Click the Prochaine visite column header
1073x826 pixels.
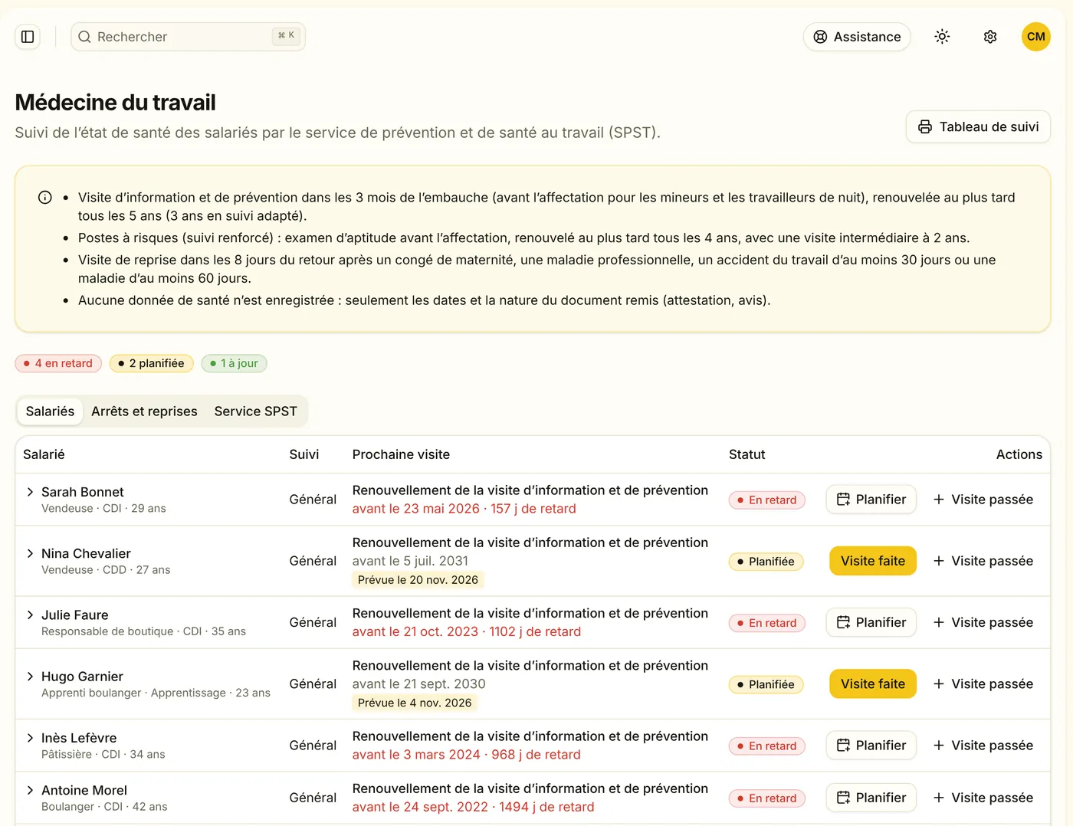(401, 454)
